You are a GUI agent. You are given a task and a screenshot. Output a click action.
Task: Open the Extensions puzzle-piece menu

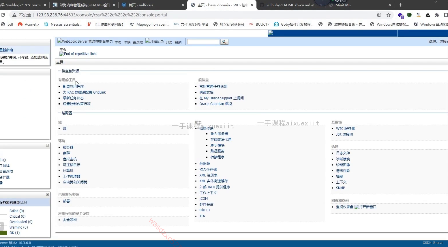click(x=437, y=15)
